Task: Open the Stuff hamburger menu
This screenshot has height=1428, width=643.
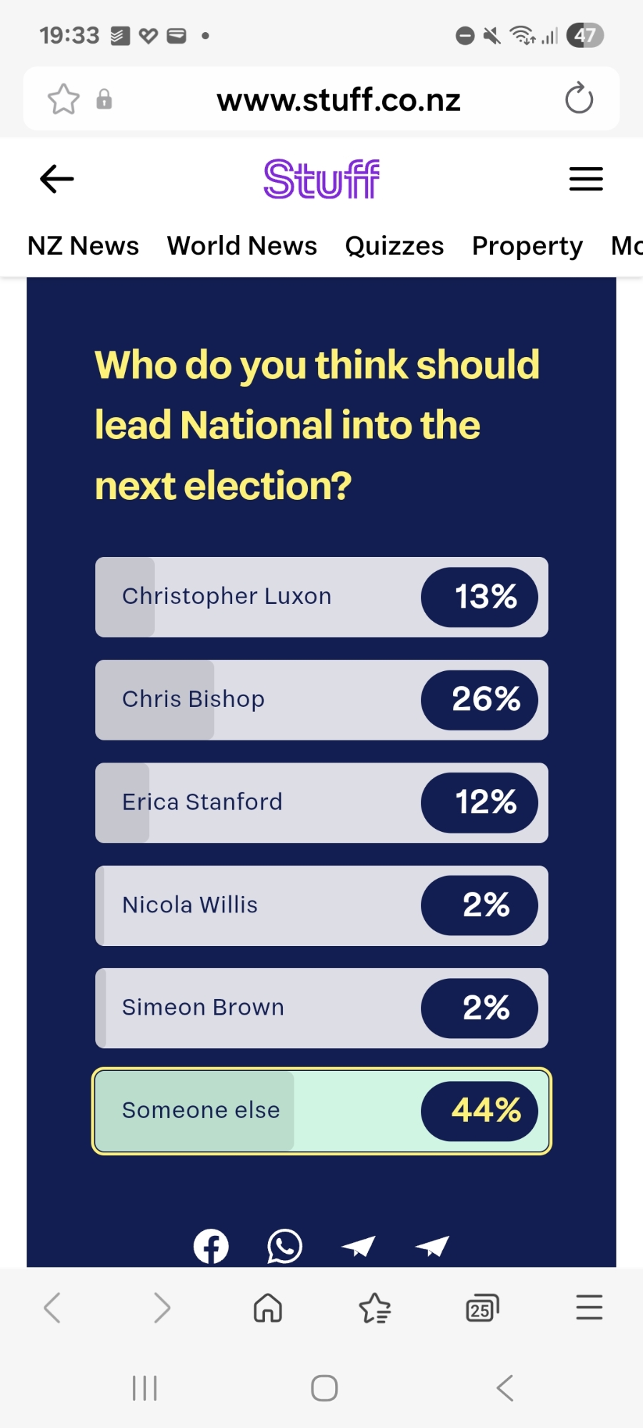Action: 586,178
